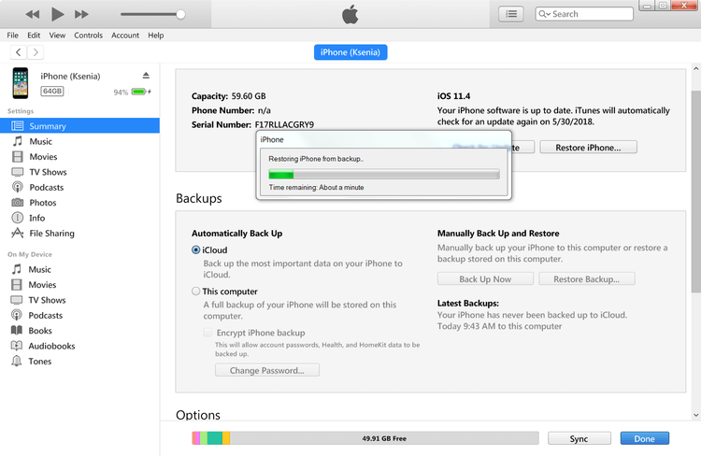Click the Restore Backup... button
701x456 pixels.
(587, 279)
